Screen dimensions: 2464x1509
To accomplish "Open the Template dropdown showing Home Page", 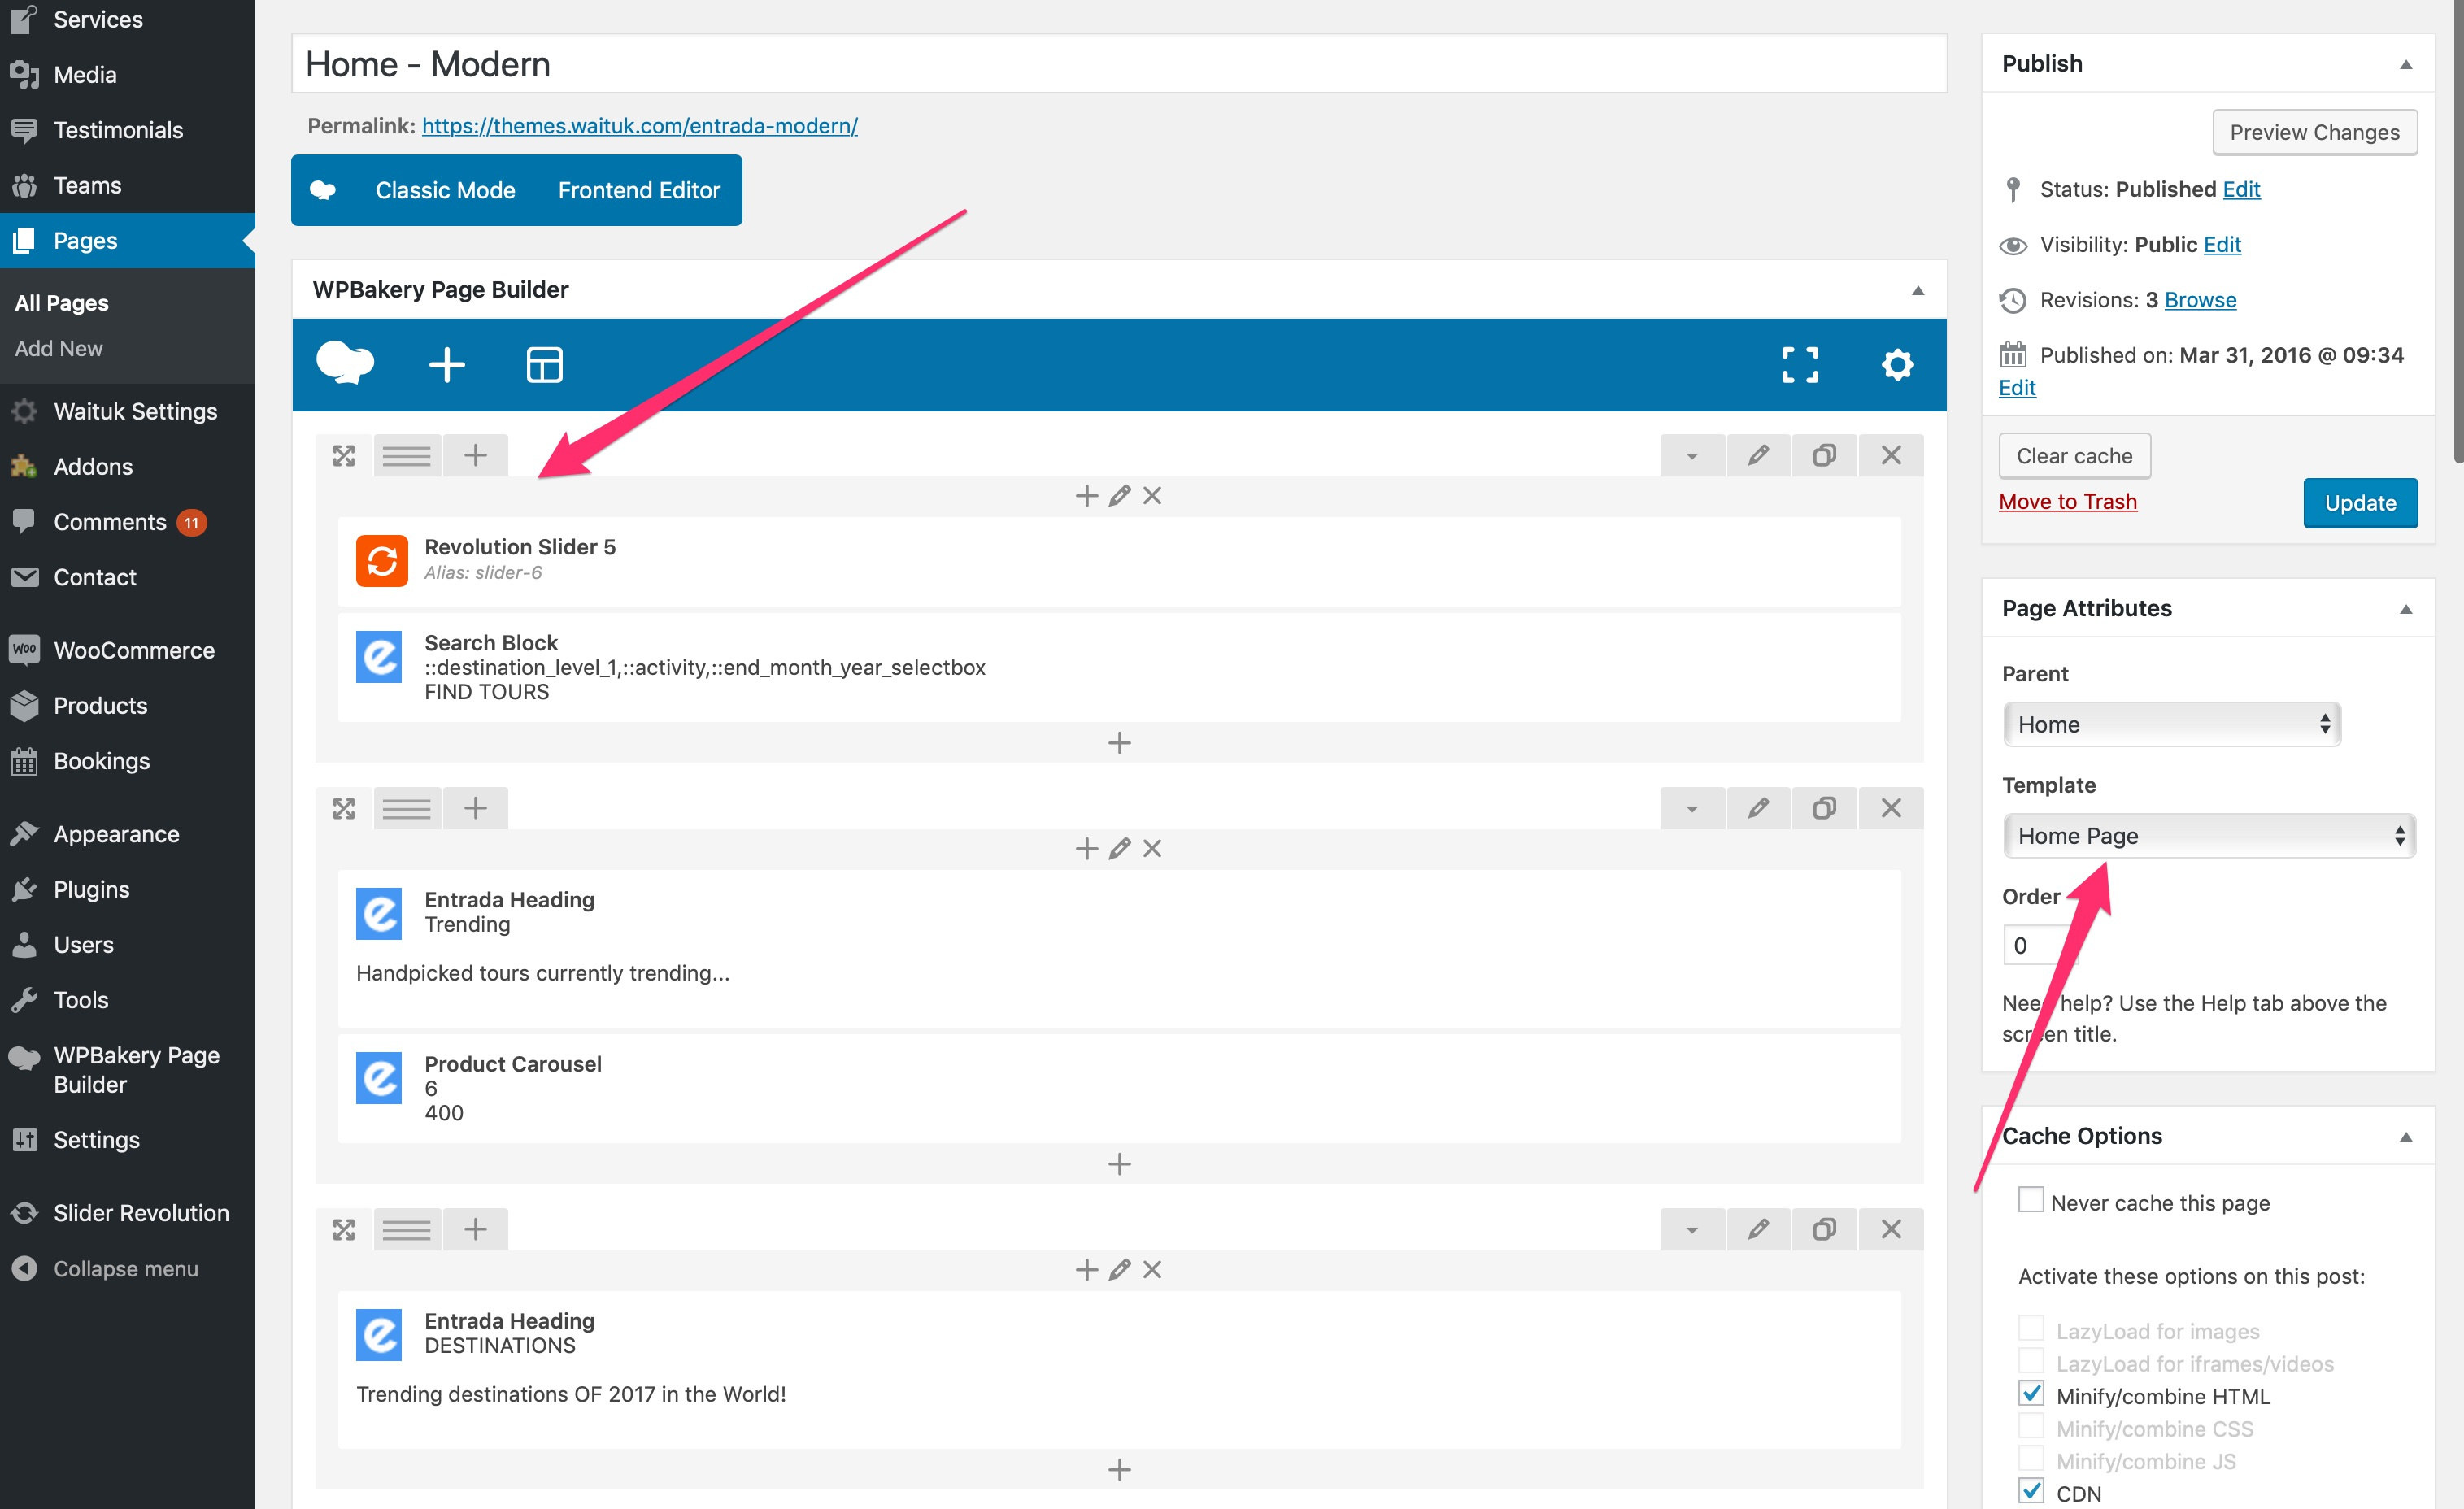I will coord(2209,836).
